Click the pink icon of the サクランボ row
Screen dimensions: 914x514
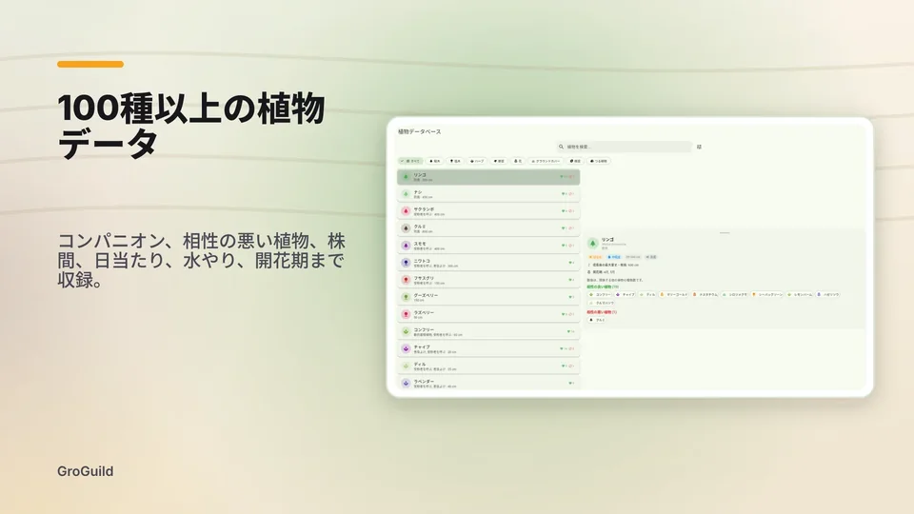tap(407, 211)
